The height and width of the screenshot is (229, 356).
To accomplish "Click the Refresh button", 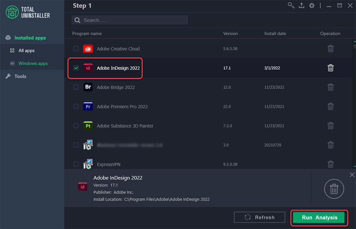I will pos(260,217).
